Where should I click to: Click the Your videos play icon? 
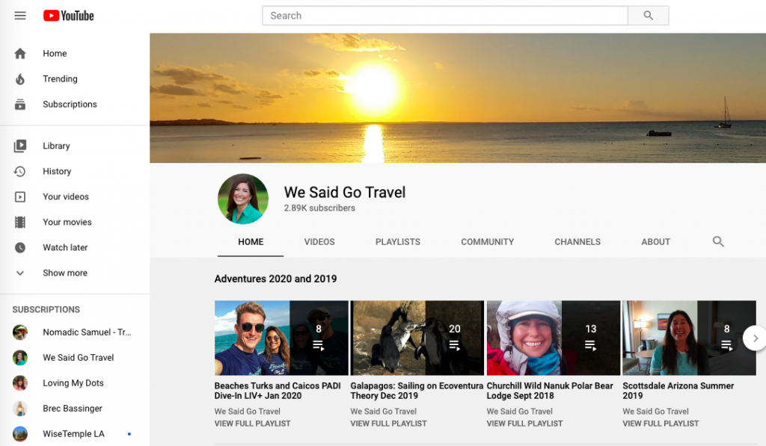click(20, 196)
